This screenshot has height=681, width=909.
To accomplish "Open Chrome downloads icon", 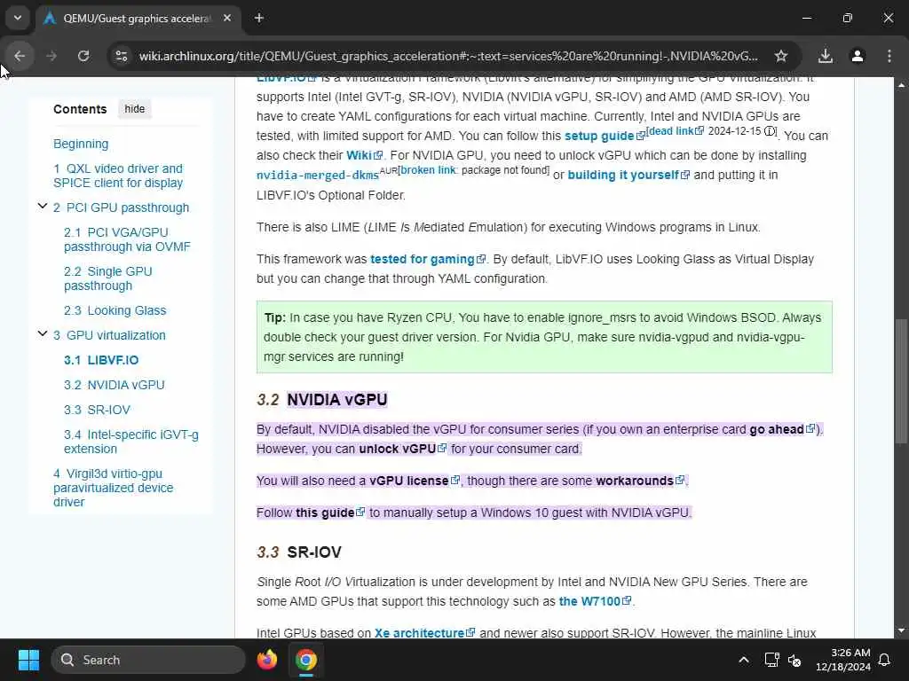I will pos(826,56).
